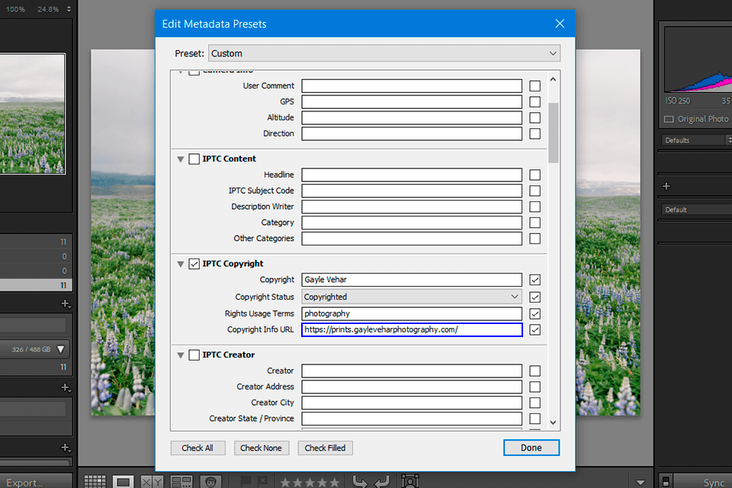Click plus icon below the 326 / 488 GB row
Screen dimensions: 732x488
(66, 388)
